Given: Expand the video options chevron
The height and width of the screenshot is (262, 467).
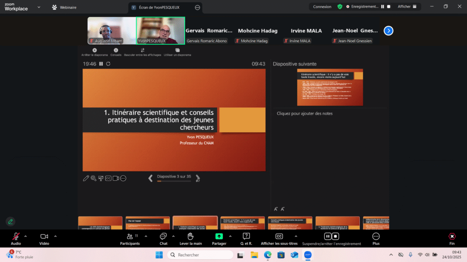Looking at the screenshot, I should pos(56,236).
